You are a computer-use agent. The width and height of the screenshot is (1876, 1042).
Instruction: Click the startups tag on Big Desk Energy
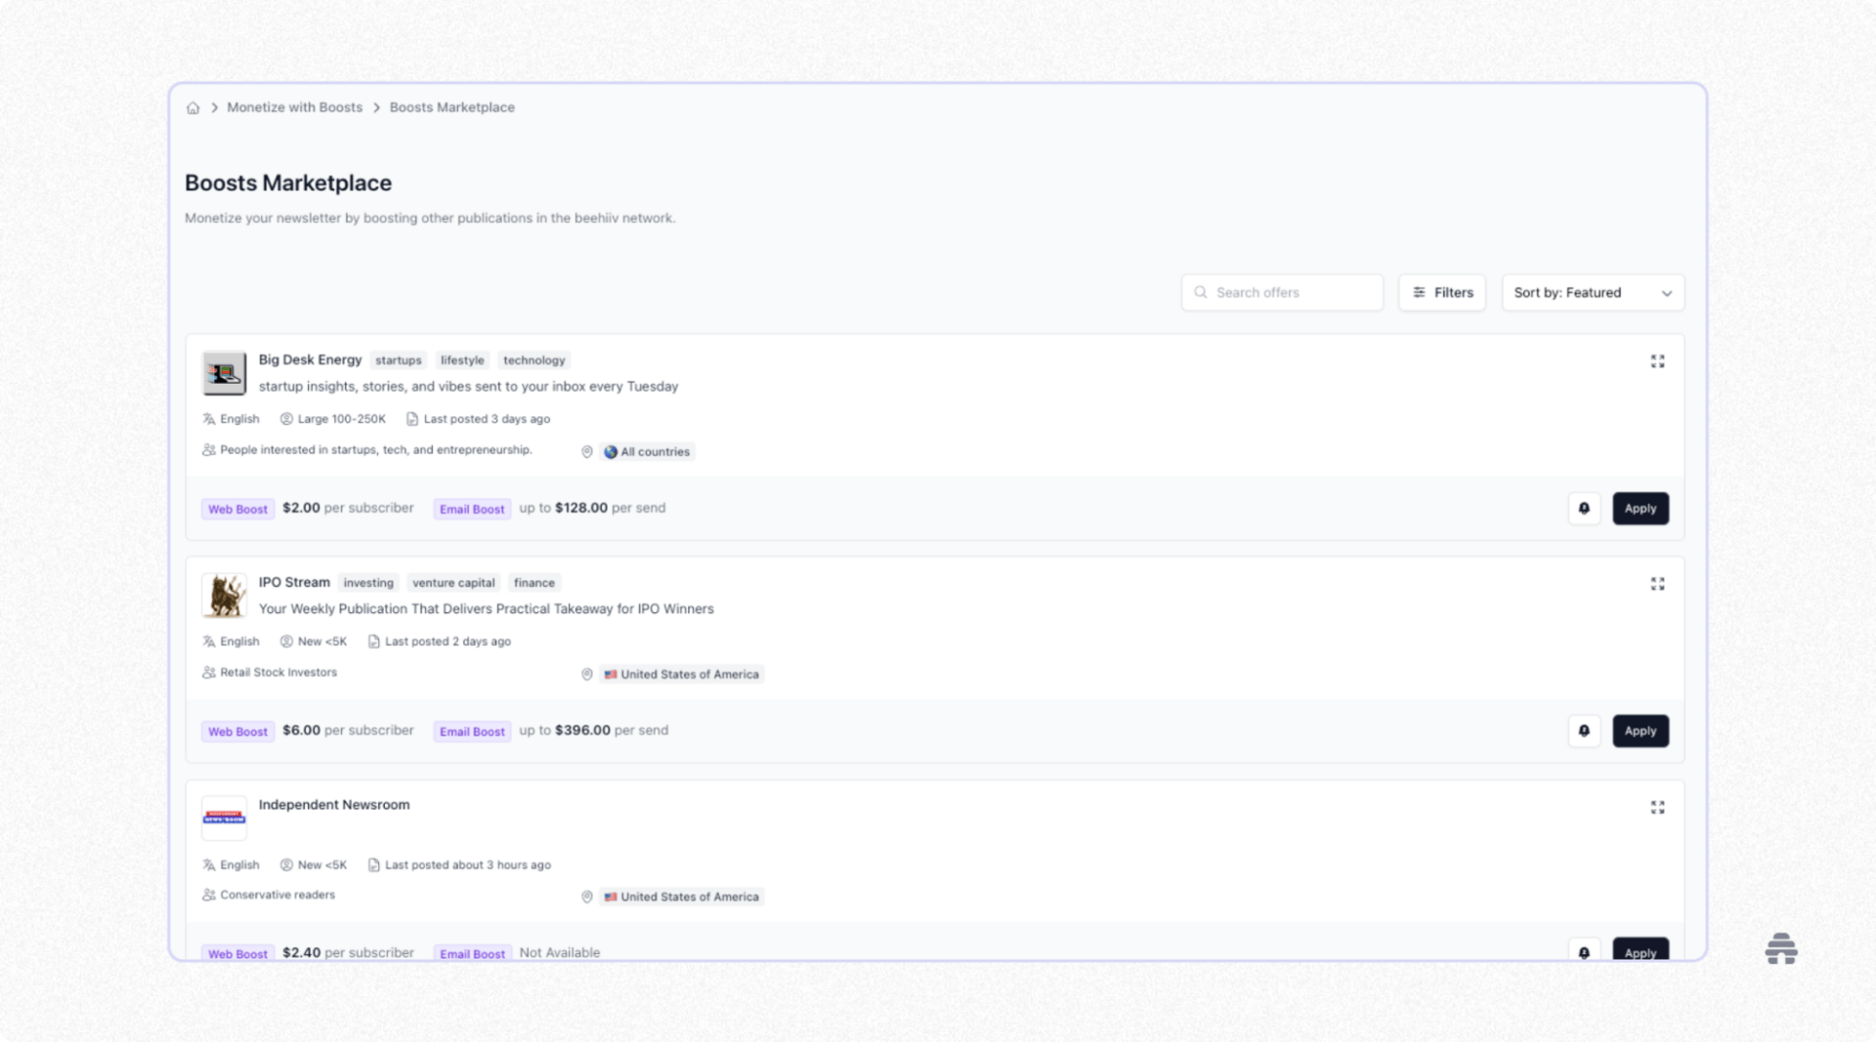click(398, 359)
